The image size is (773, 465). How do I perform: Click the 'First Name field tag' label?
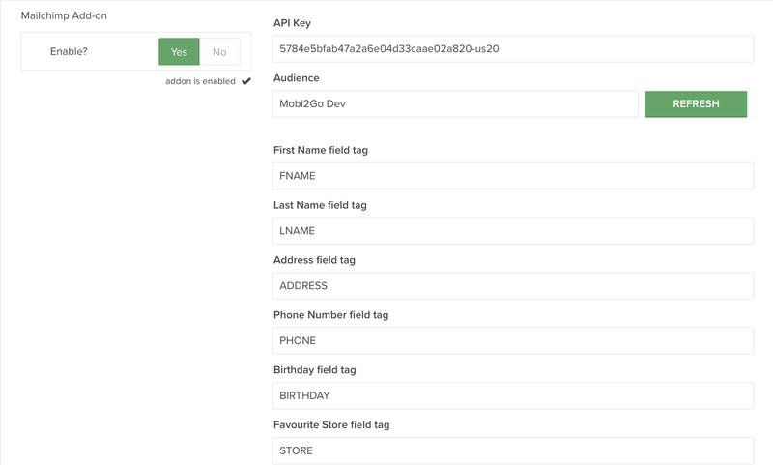pyautogui.click(x=321, y=150)
